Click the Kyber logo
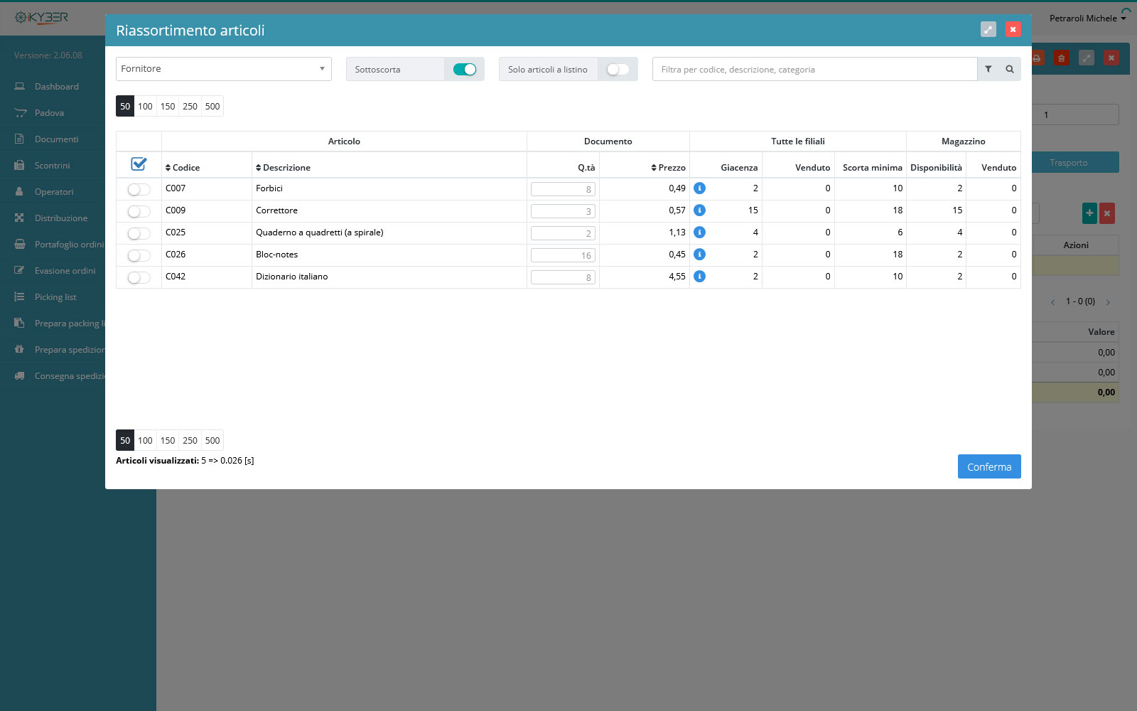The image size is (1137, 711). pos(41,18)
